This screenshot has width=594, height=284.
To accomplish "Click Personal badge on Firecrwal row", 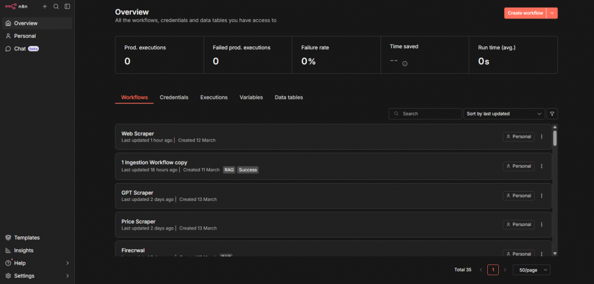I will [519, 254].
